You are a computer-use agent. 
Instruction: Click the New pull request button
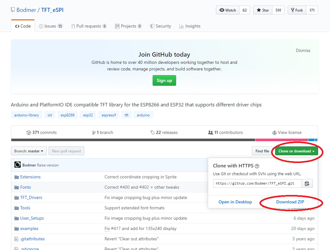[66, 151]
